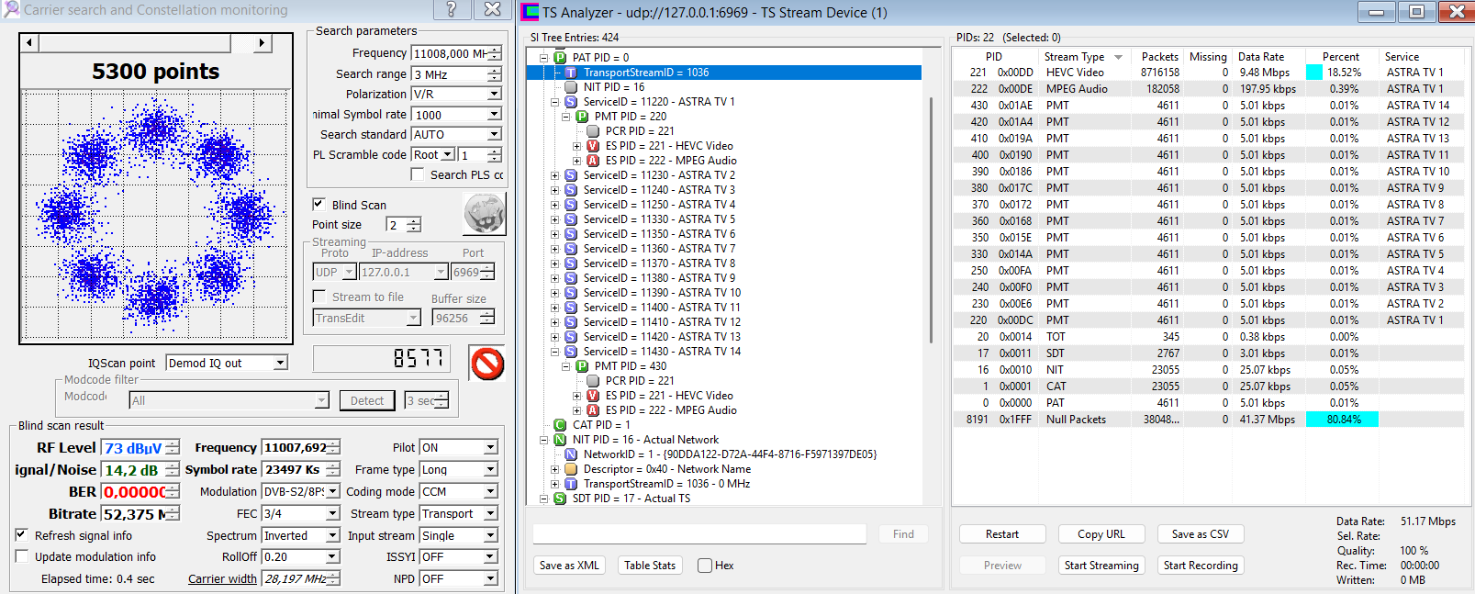Click the PAT PID = 0 icon

560,58
